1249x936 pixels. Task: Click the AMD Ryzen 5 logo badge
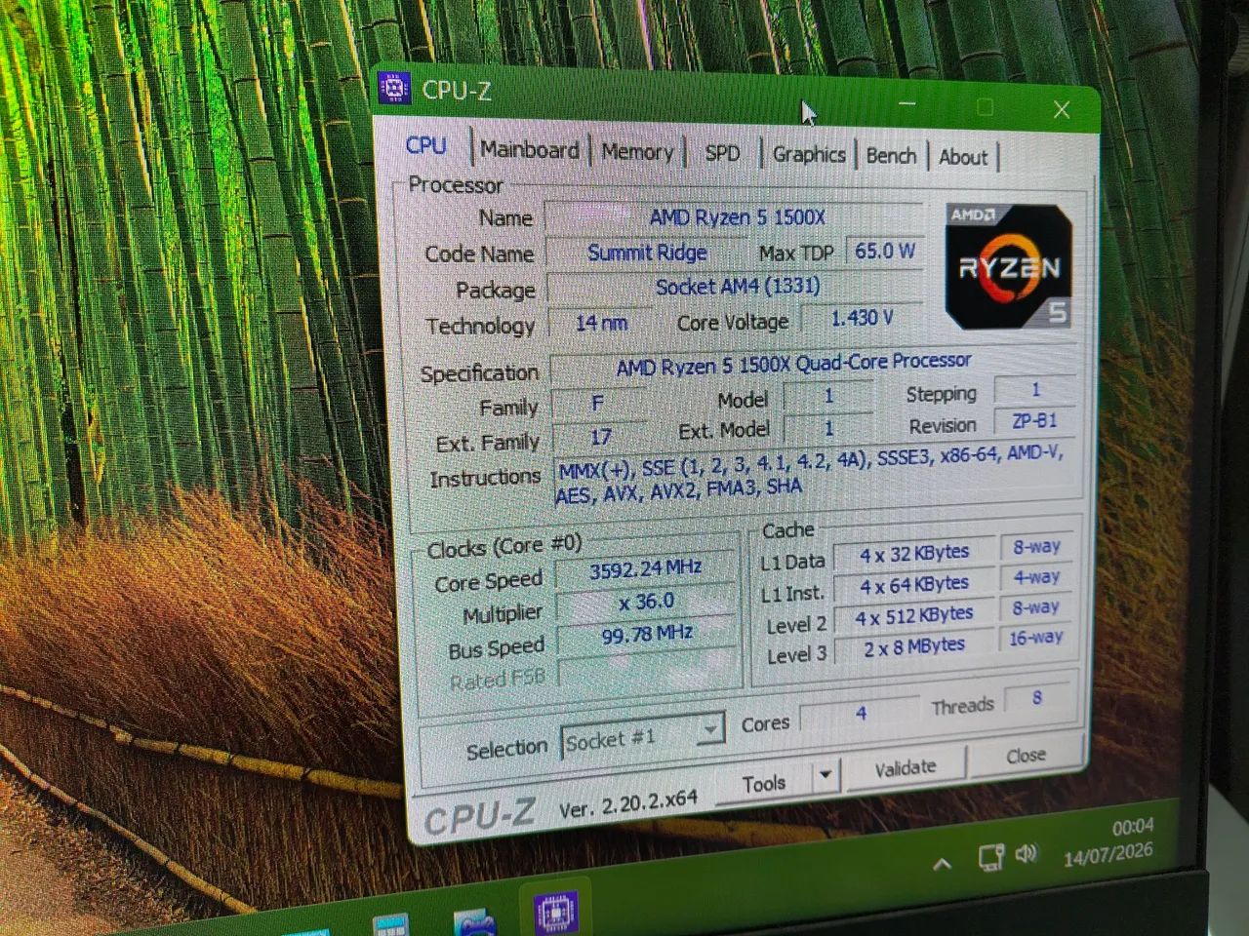[1009, 266]
